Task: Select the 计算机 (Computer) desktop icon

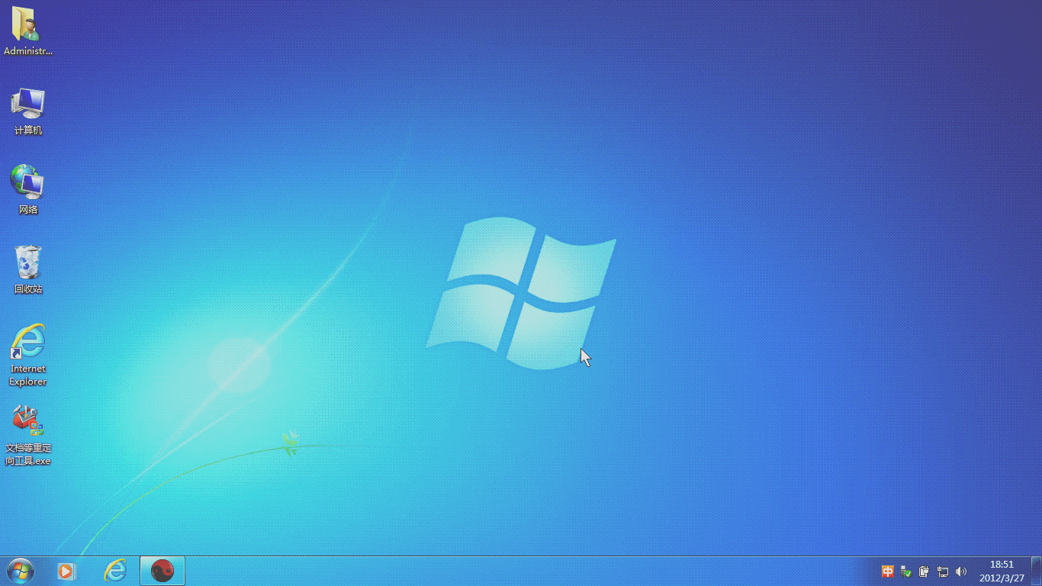Action: pyautogui.click(x=28, y=103)
